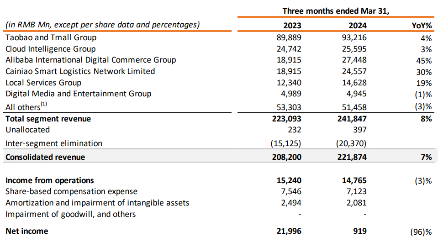Click the 'Three months ended Mar 31,' heading

pos(336,11)
